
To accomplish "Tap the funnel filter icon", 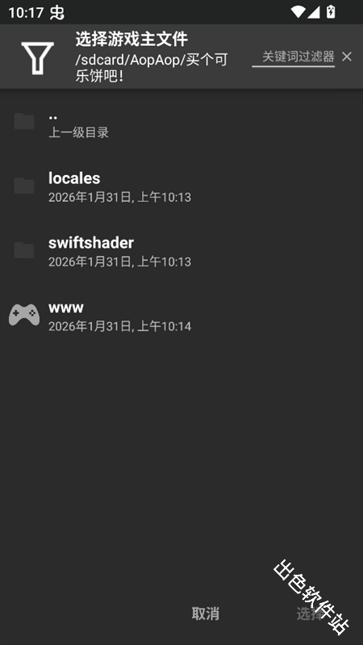I will 37,58.
